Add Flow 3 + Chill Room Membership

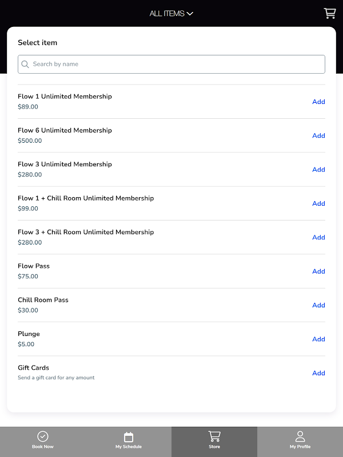click(318, 238)
